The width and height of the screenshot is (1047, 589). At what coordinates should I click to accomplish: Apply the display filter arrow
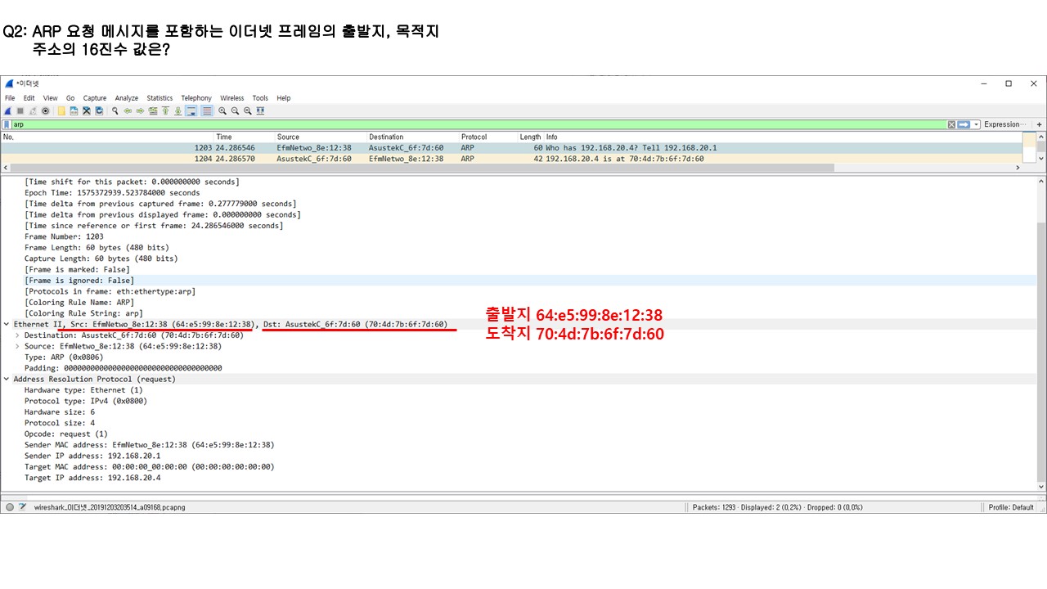pyautogui.click(x=964, y=124)
